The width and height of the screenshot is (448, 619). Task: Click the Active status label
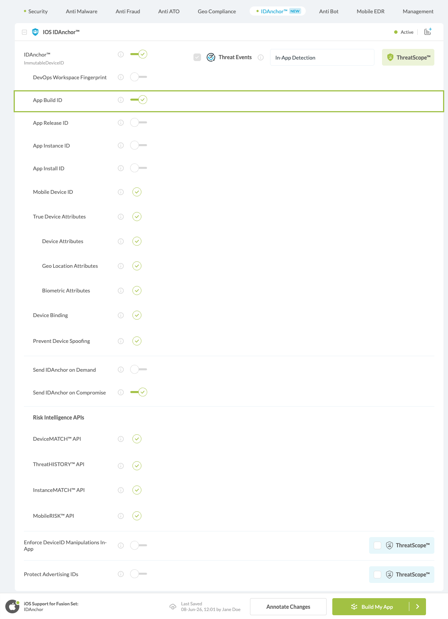407,32
